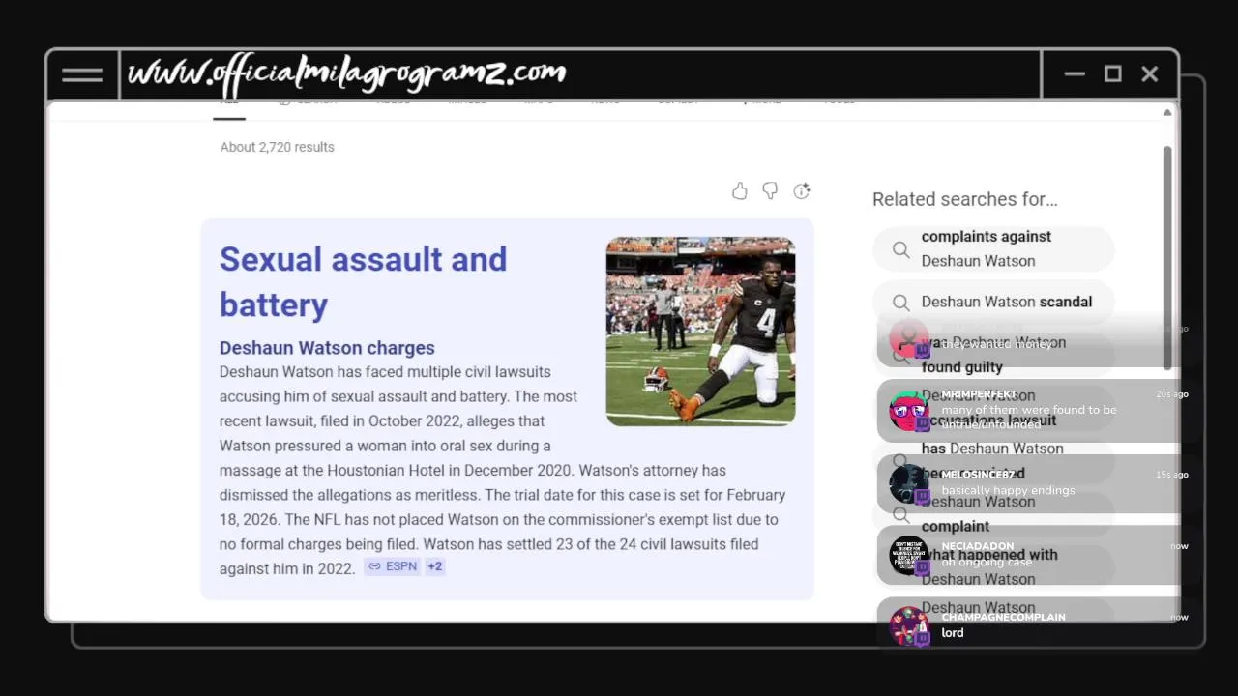Click the 'About 2,720 results' text
This screenshot has width=1238, height=696.
point(277,147)
